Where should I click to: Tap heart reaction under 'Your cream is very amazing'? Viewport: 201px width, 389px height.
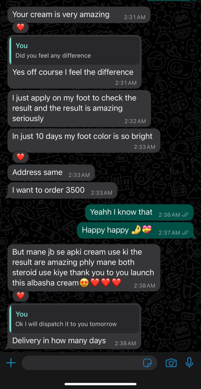point(21,27)
